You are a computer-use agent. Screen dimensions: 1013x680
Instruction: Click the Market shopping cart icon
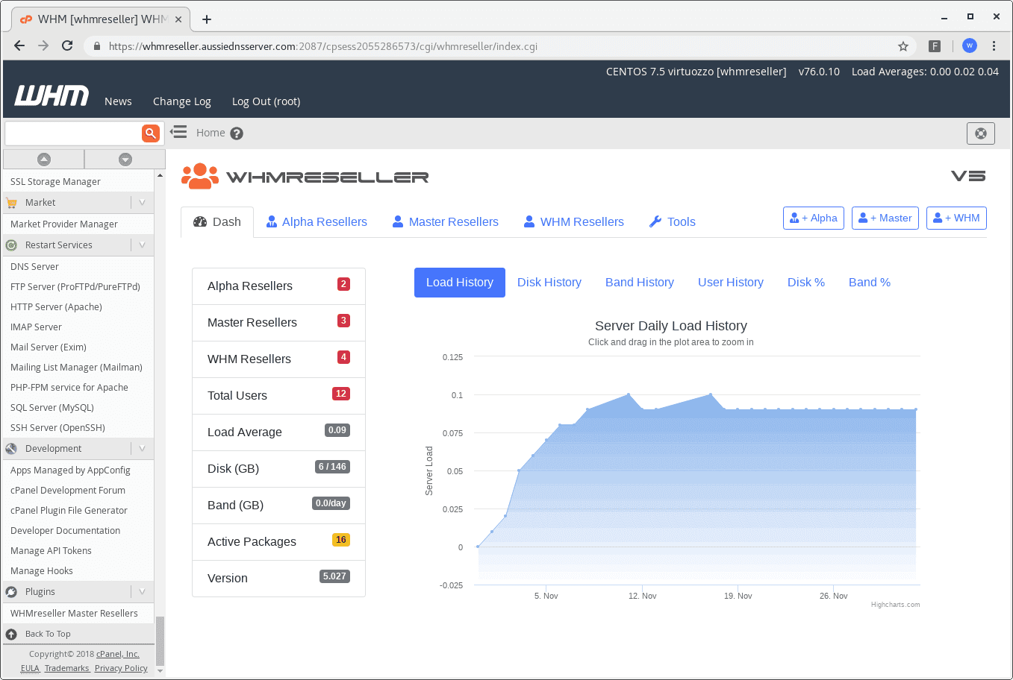[11, 203]
